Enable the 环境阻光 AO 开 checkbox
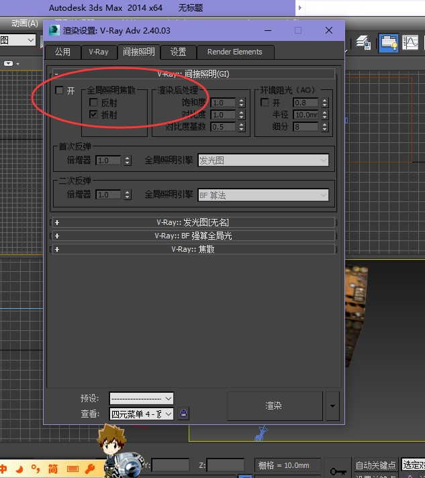 click(265, 103)
